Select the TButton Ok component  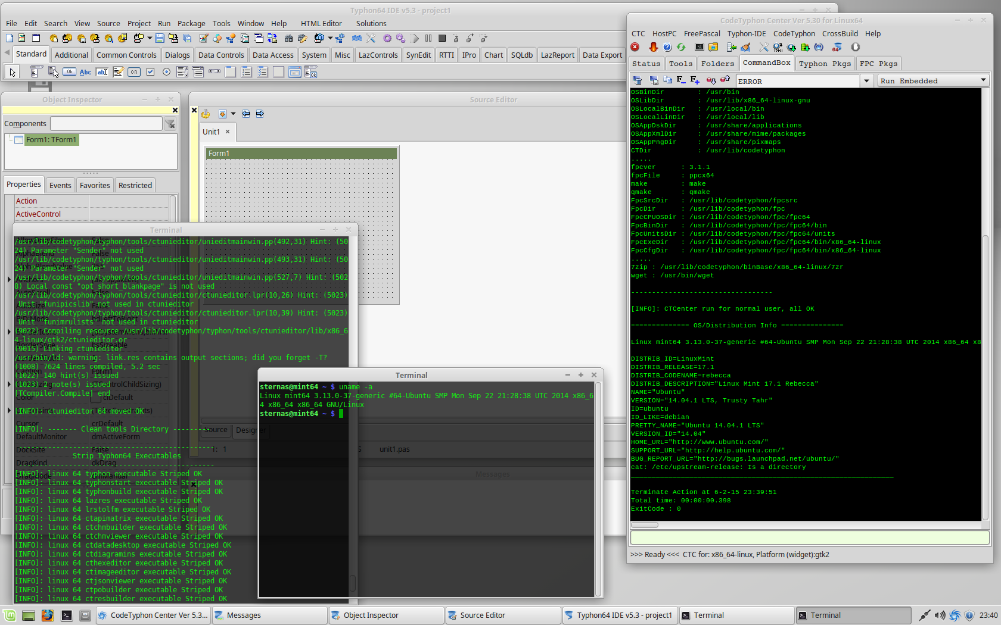pyautogui.click(x=70, y=72)
